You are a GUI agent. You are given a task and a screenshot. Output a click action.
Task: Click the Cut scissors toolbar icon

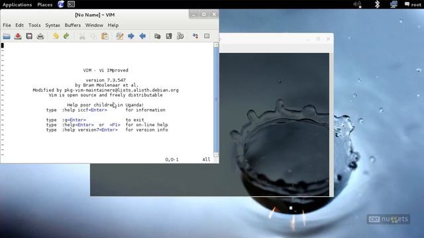point(82,36)
